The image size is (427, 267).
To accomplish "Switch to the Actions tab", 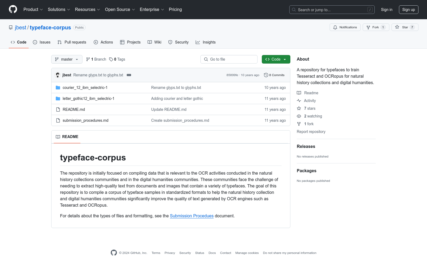I will click(x=103, y=42).
